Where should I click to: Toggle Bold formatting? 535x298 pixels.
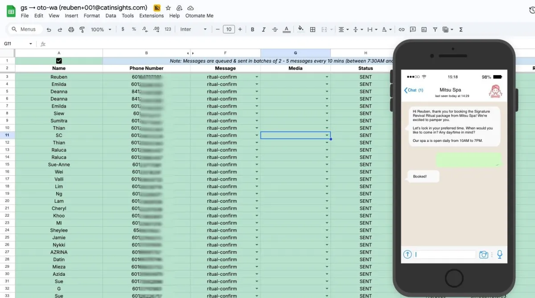tap(252, 29)
